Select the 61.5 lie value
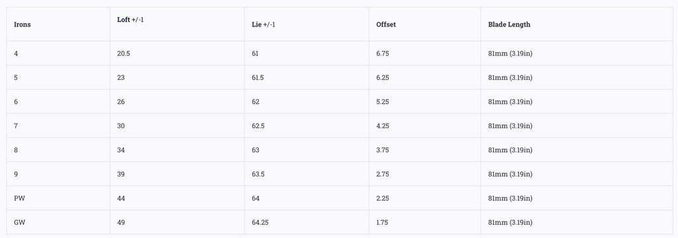The width and height of the screenshot is (678, 238). click(258, 78)
